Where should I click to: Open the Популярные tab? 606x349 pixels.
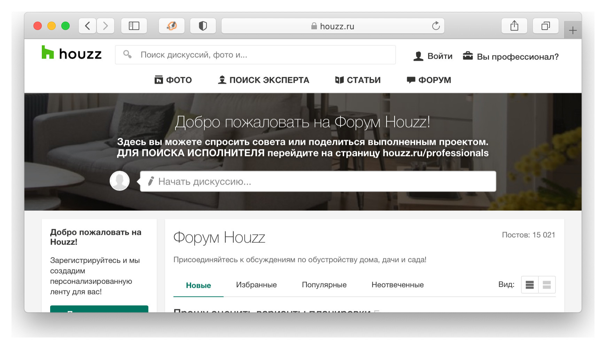(324, 285)
